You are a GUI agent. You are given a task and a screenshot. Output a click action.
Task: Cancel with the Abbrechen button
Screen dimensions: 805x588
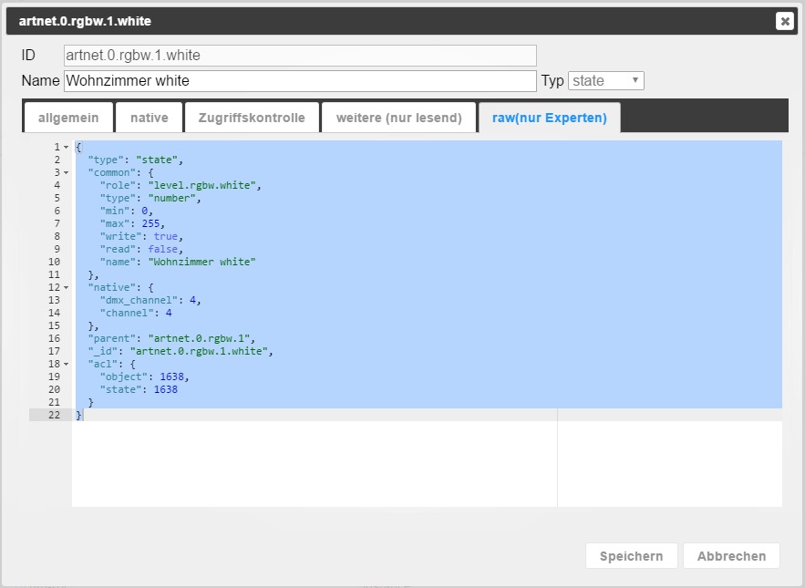click(731, 556)
